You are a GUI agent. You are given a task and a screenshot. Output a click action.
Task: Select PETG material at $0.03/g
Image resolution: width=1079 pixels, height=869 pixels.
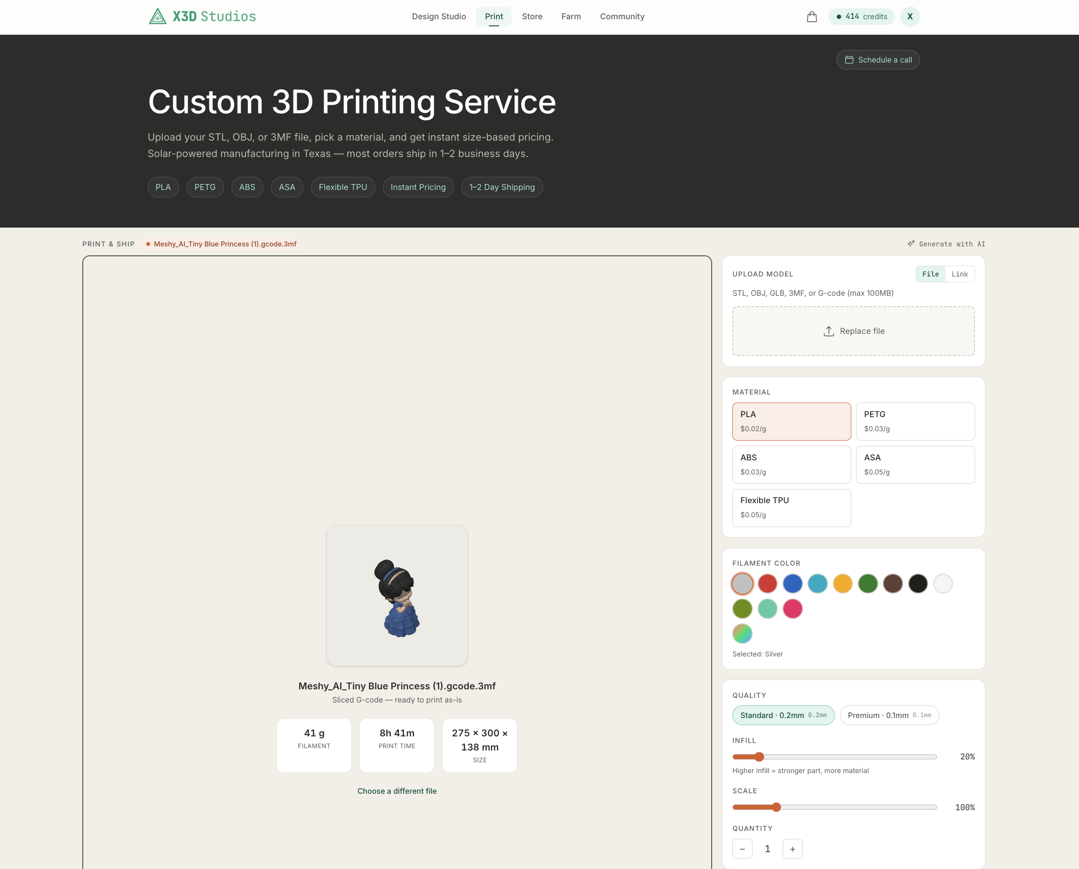pyautogui.click(x=915, y=421)
